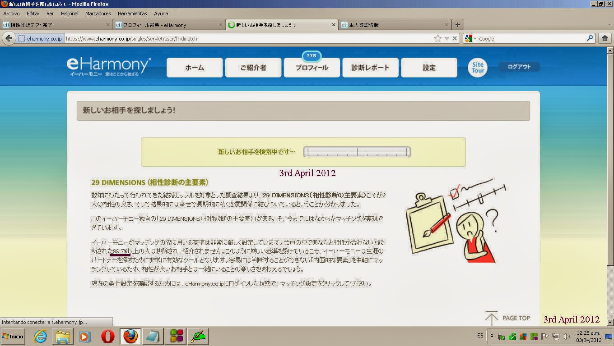Click the ログアウト button

(519, 67)
